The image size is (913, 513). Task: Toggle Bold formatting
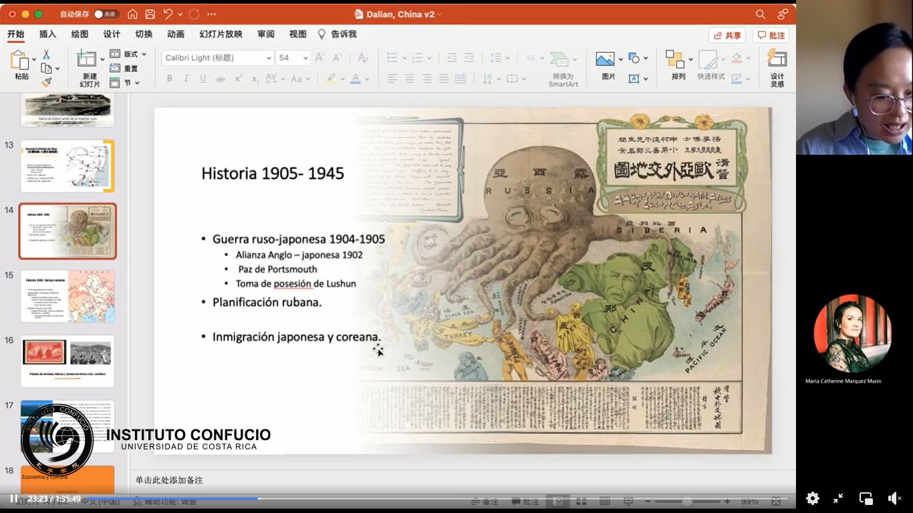[x=170, y=79]
